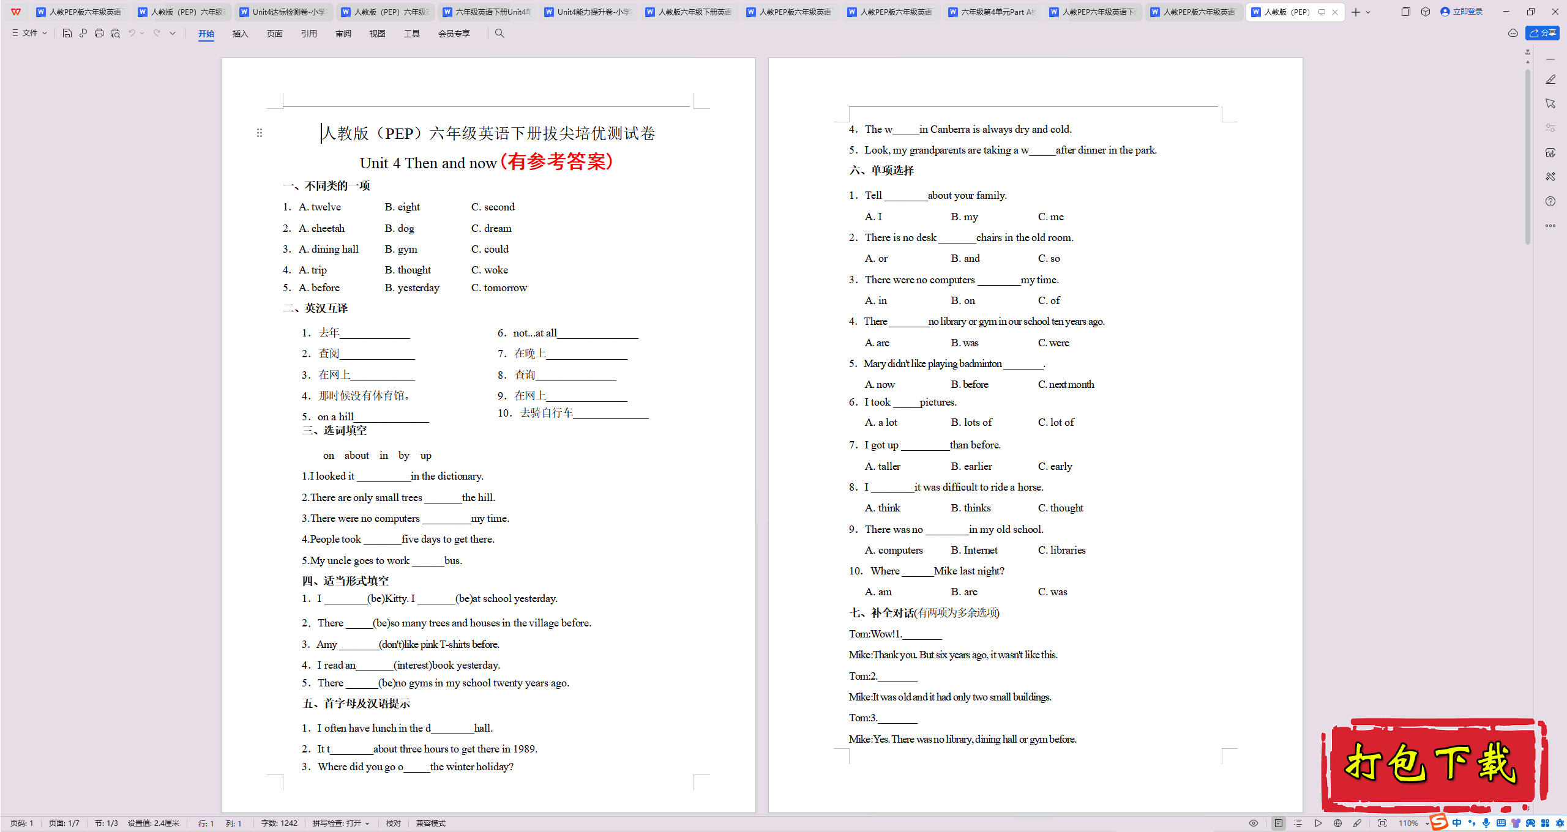Toggle the eye protection mode icon
Screen dimensions: 1567x832
[1254, 823]
